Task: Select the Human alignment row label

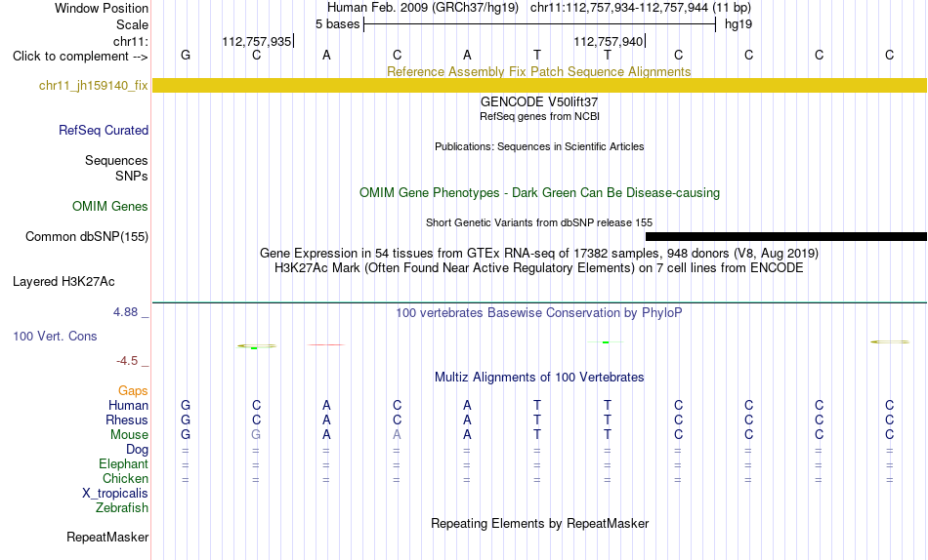Action: (128, 405)
